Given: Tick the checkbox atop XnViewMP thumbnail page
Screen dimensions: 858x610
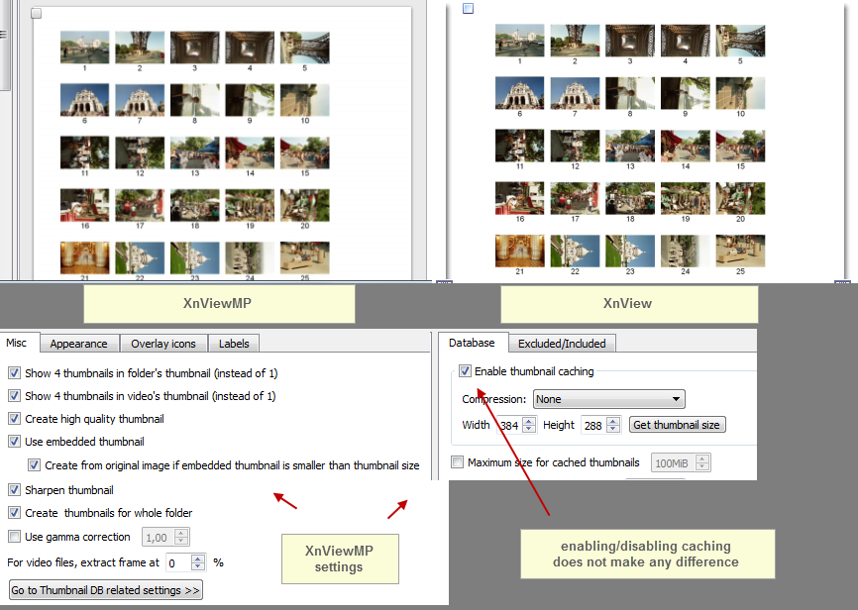Looking at the screenshot, I should pos(36,13).
